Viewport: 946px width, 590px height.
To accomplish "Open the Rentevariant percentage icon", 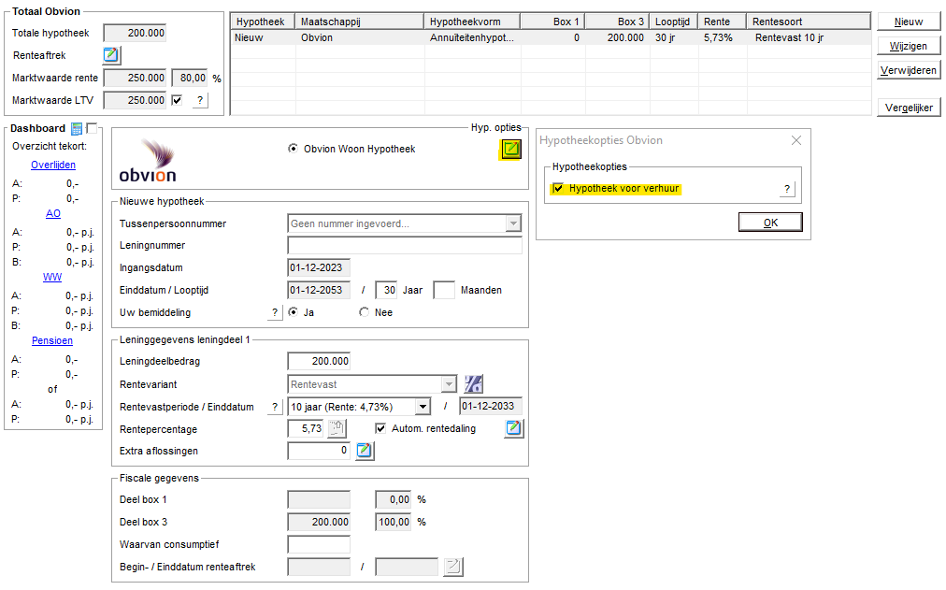I will [x=474, y=383].
